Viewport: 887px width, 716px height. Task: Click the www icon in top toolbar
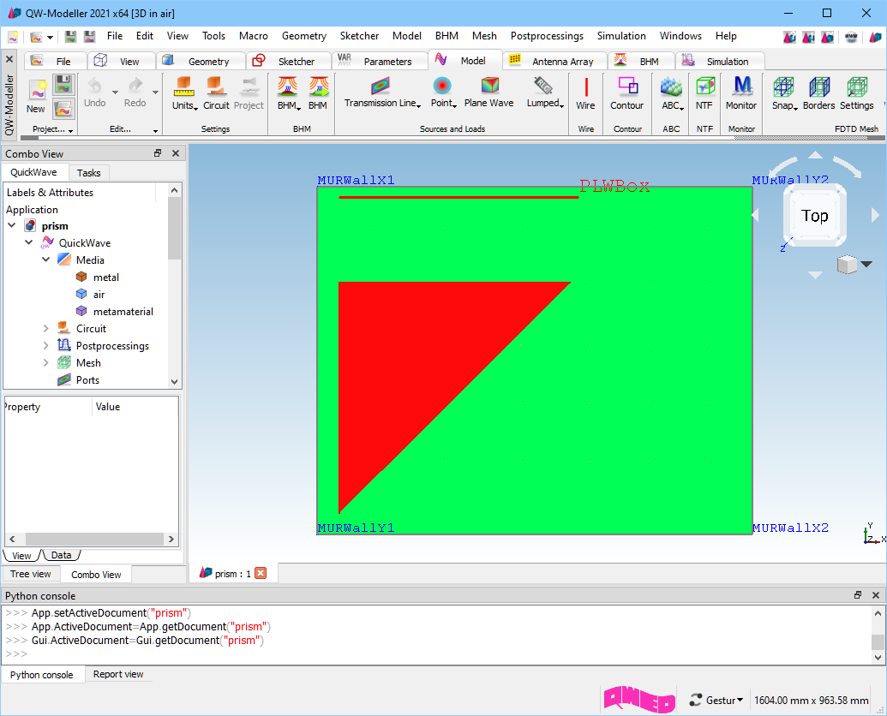click(x=851, y=37)
